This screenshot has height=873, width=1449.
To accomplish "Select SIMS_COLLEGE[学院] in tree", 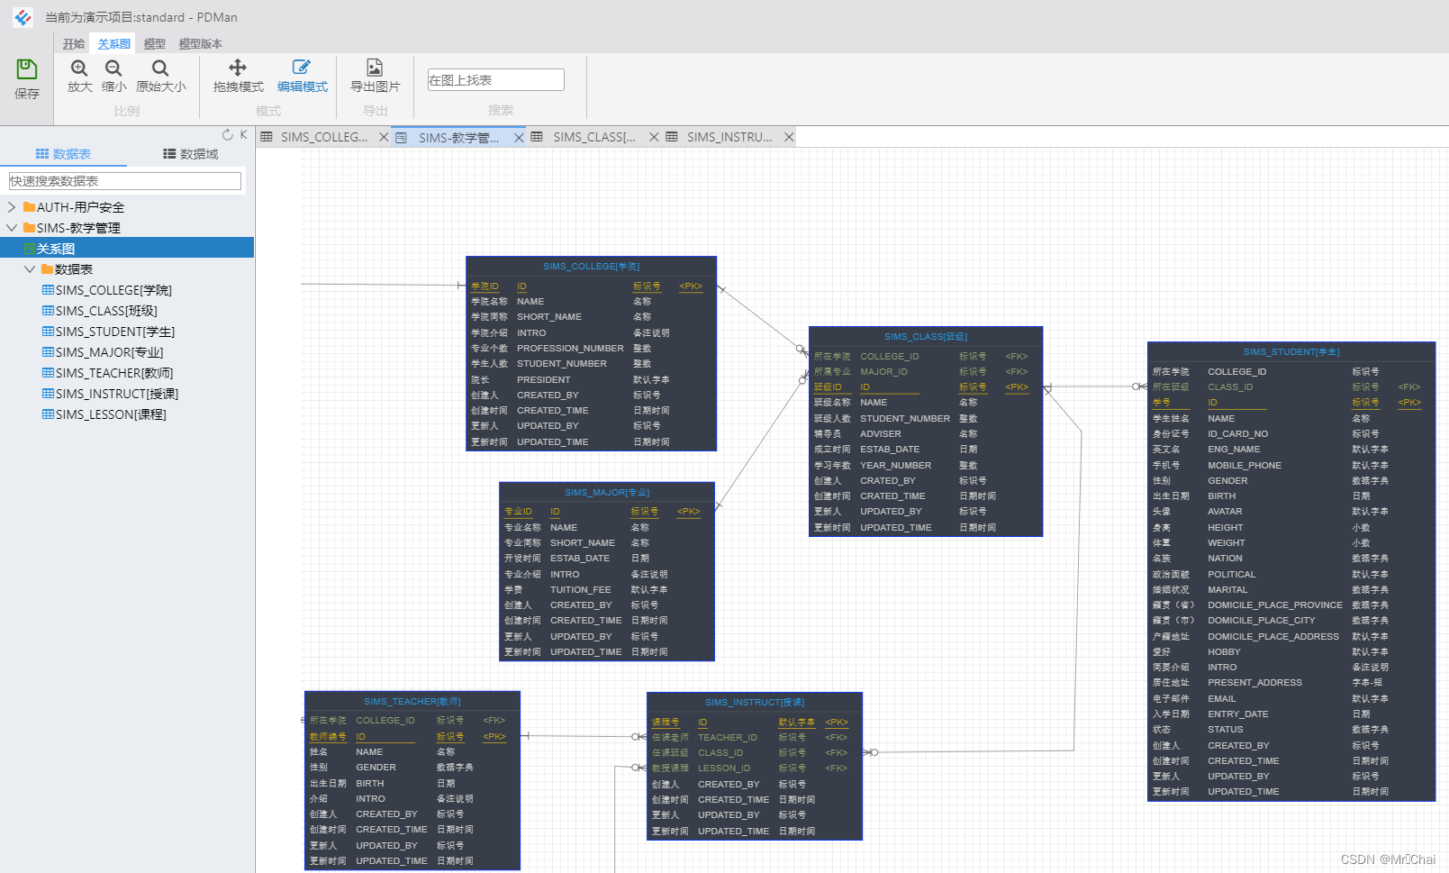I will click(x=113, y=290).
